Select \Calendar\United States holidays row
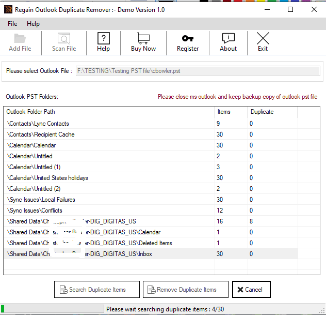Screen dimensions: 326x315 (151, 177)
